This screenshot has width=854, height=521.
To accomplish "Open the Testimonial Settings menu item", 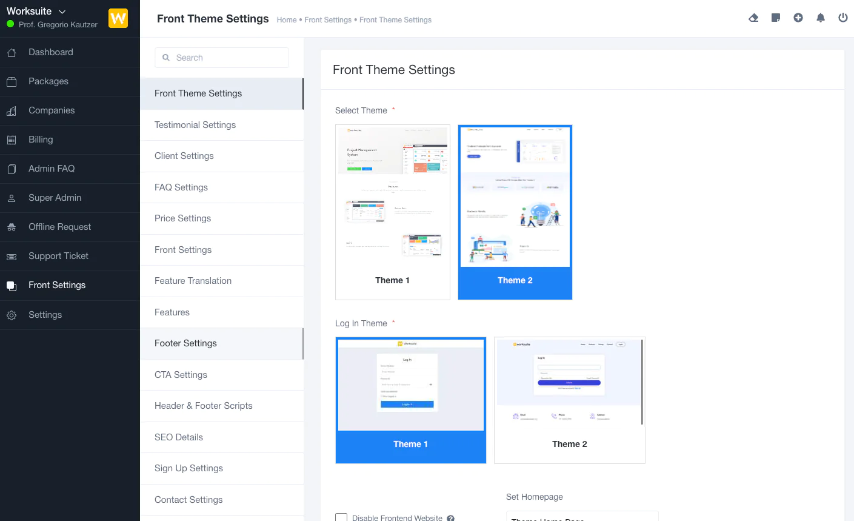I will (x=195, y=125).
